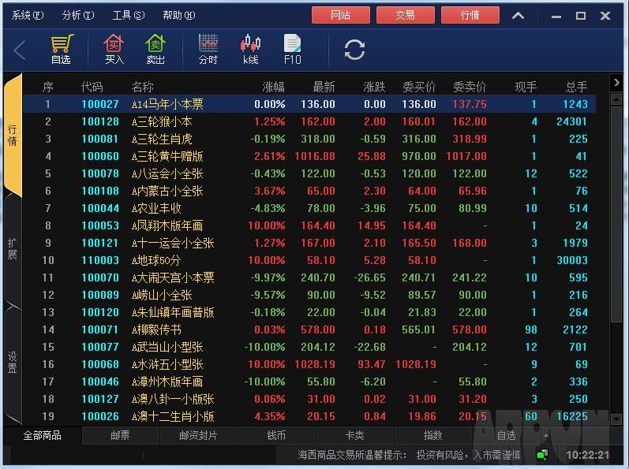Select row A三轮猴小本
The image size is (629, 469).
pyautogui.click(x=309, y=121)
